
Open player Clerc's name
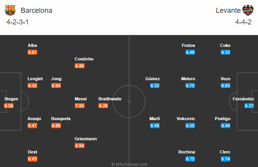[x=225, y=152]
